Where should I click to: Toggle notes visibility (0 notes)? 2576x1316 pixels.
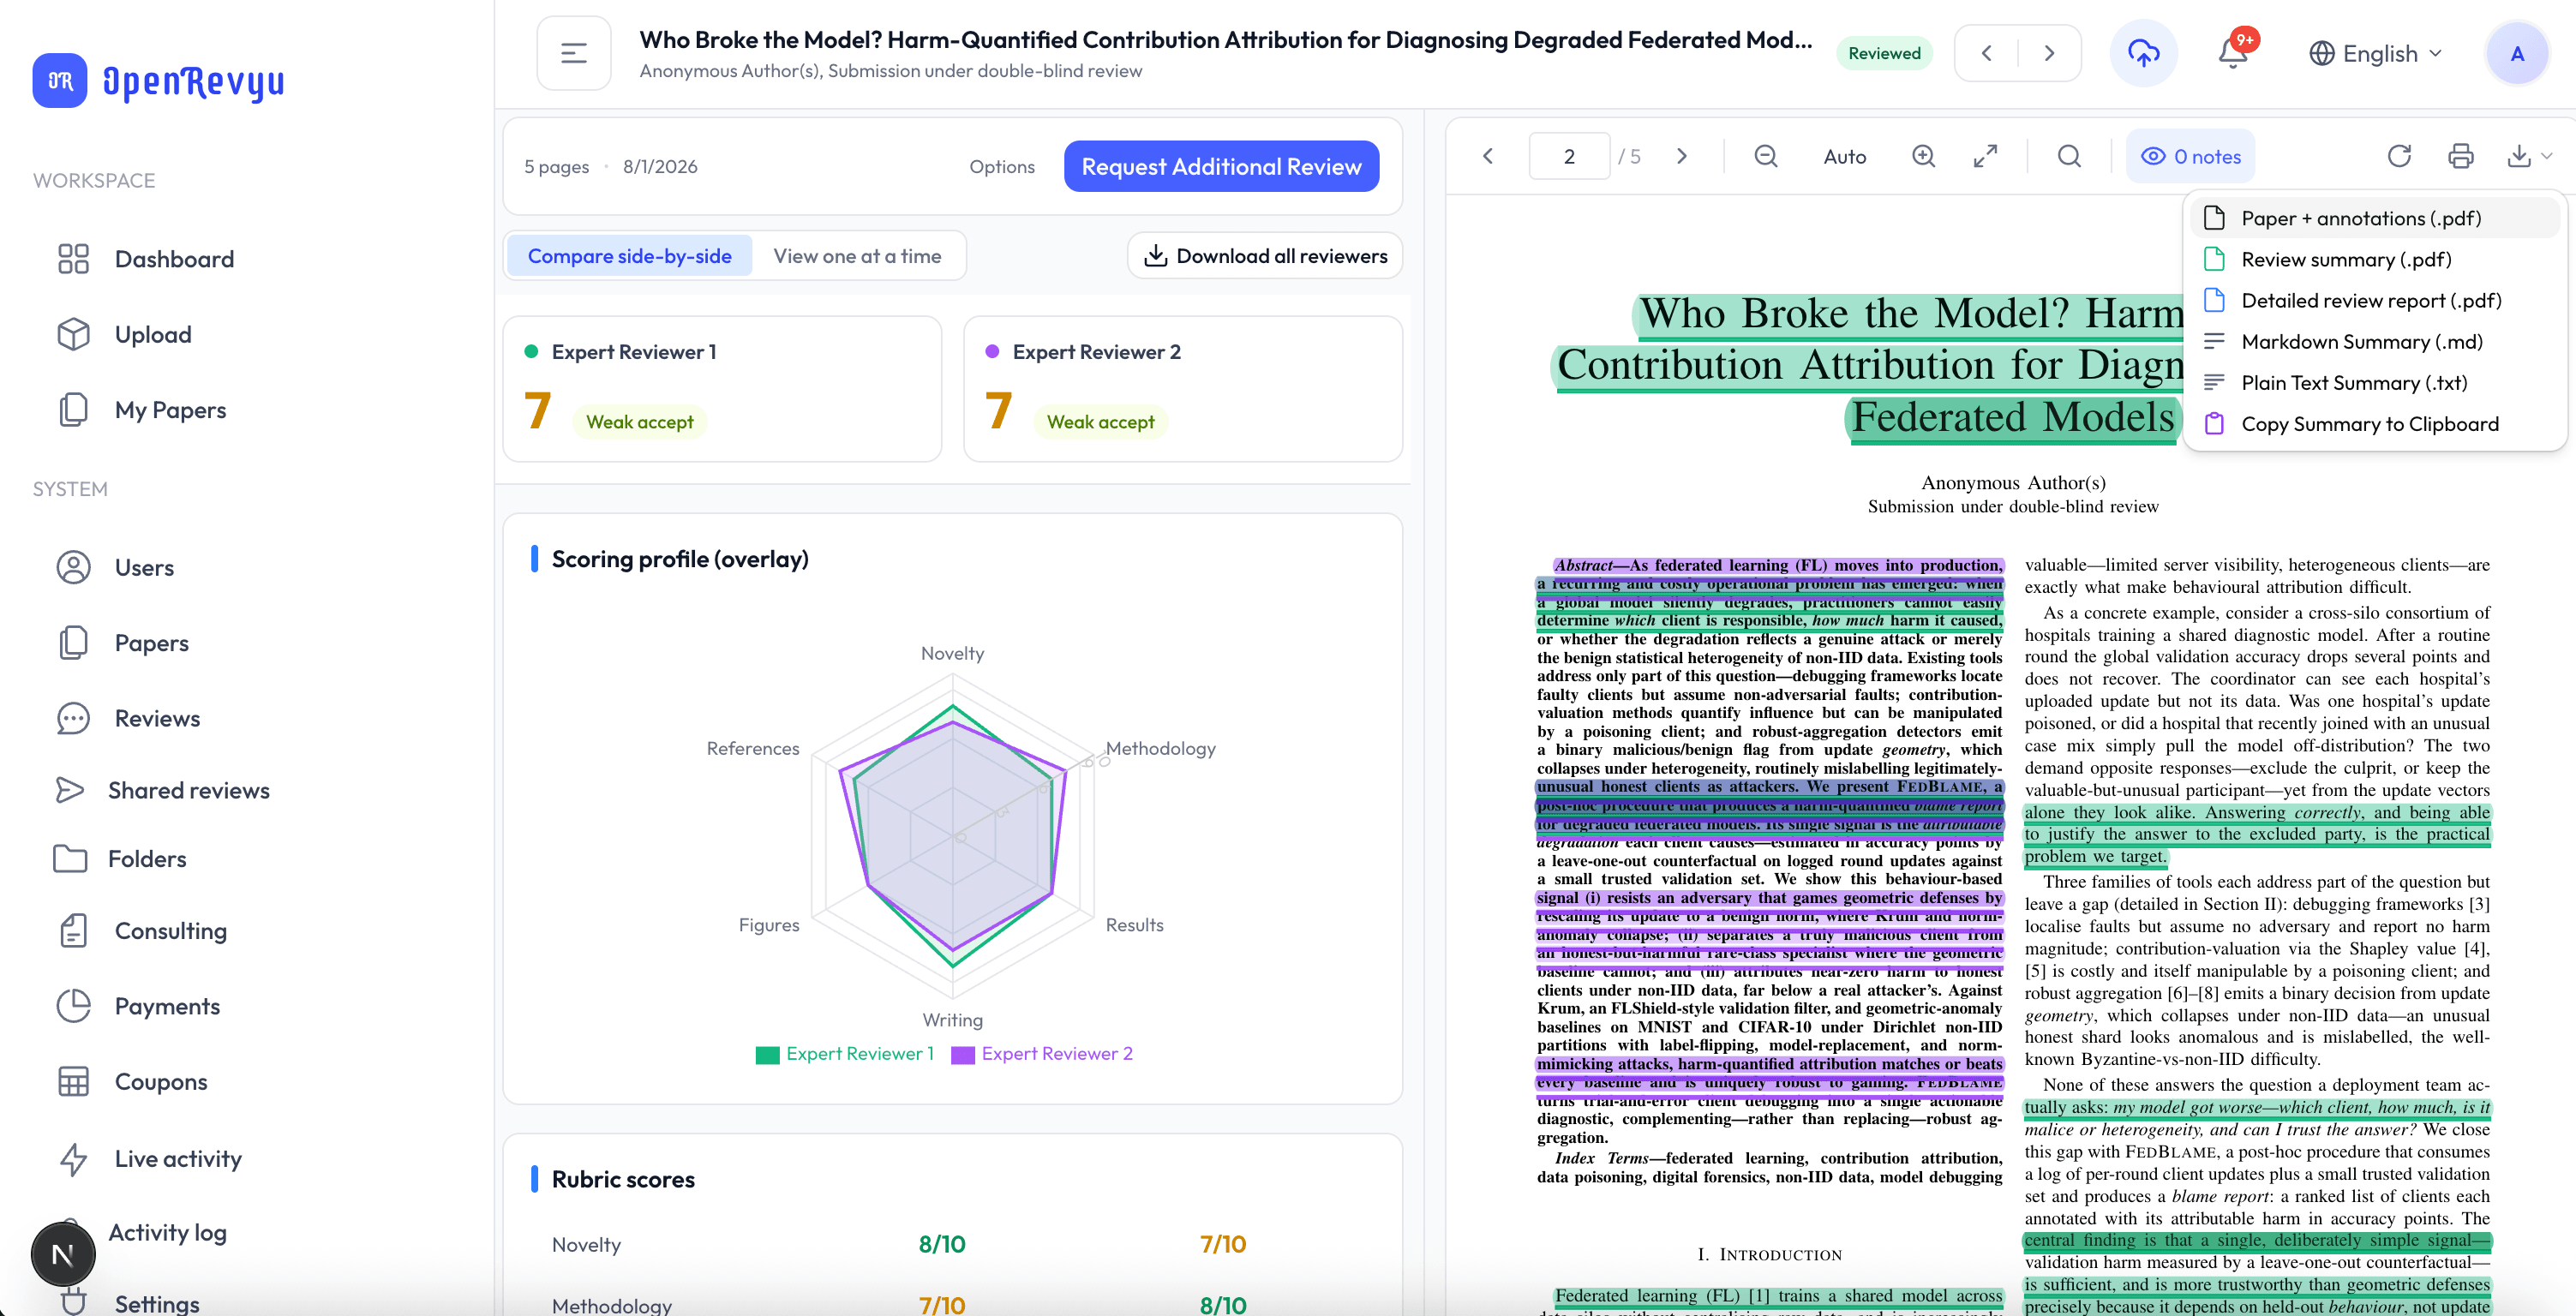tap(2190, 156)
